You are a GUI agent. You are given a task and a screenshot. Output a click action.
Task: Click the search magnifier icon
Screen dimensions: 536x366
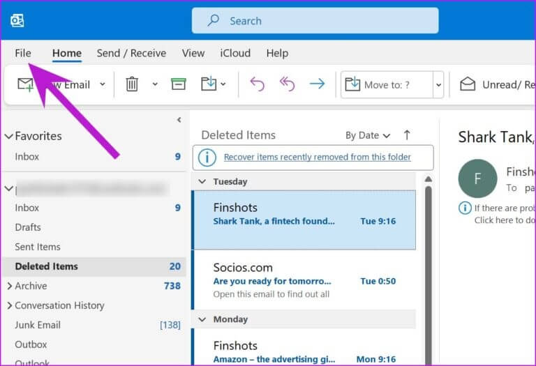tap(214, 20)
